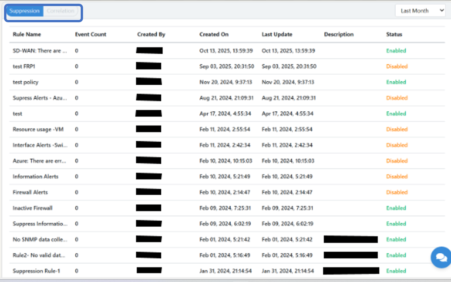Select 'Resource usage -VM' rule name
Viewport: 451px width, 282px height.
pyautogui.click(x=38, y=129)
